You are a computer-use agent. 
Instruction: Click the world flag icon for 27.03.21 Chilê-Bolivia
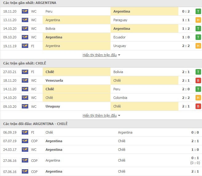(25, 72)
